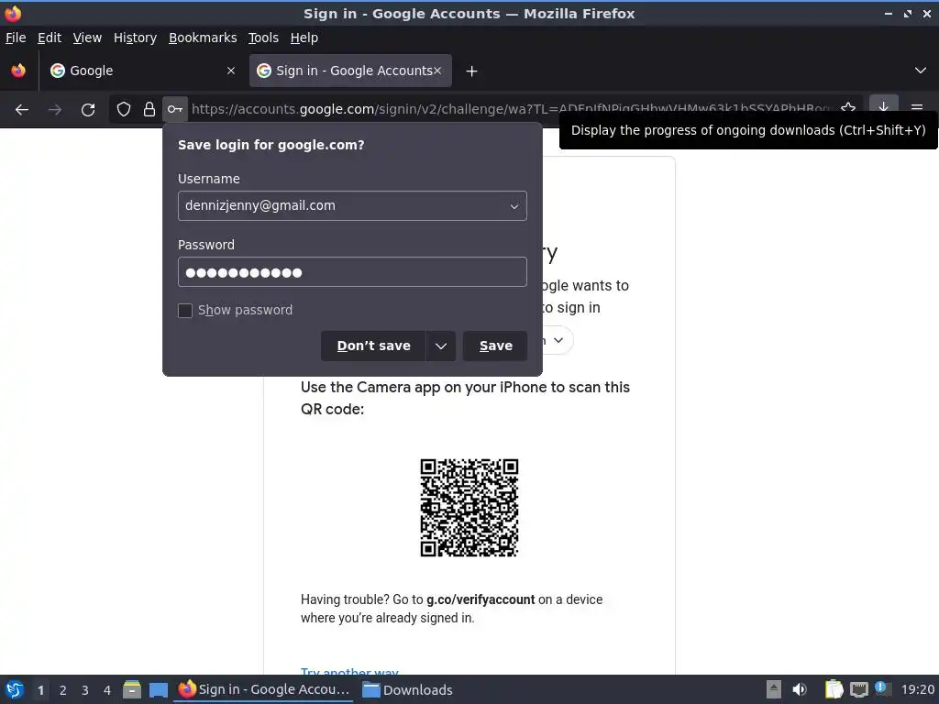This screenshot has width=939, height=704.
Task: Click the 19:20 clock
Action: tap(917, 689)
